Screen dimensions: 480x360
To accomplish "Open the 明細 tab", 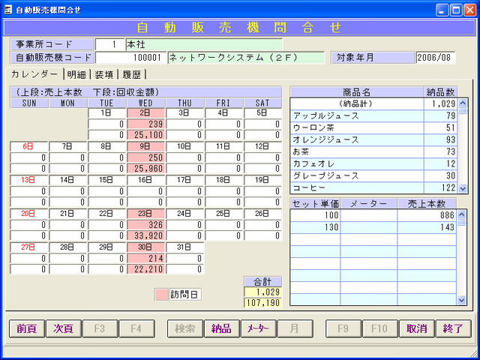I will pos(76,75).
